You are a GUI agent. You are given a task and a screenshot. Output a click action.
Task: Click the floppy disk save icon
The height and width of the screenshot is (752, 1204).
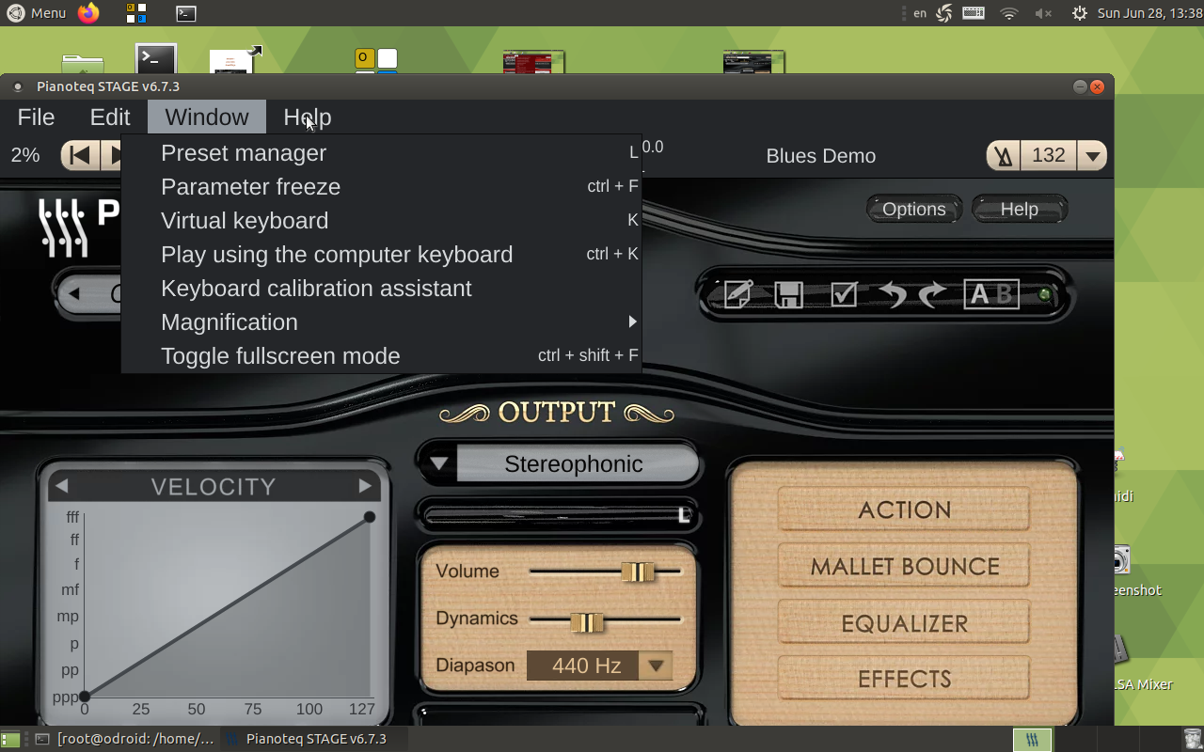(x=788, y=294)
